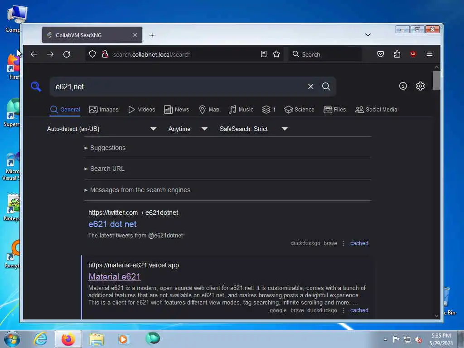Go back with the browser back arrow
This screenshot has height=348, width=464.
pos(34,54)
